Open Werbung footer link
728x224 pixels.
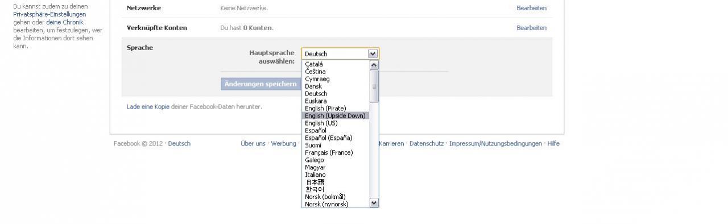[x=283, y=144]
